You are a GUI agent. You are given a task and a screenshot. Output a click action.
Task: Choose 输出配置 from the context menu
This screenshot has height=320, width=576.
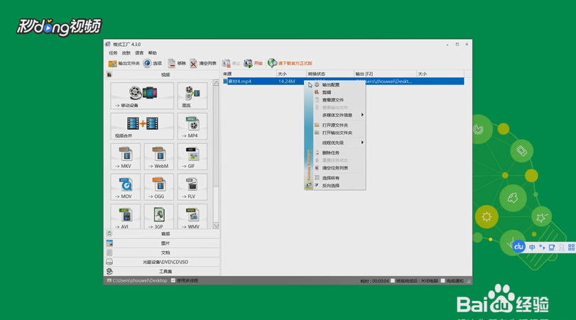tap(339, 84)
